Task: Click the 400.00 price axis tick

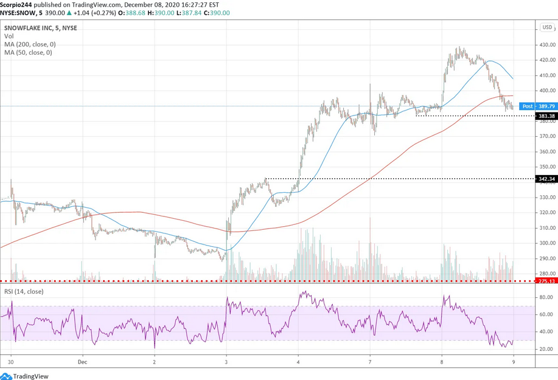Action: click(547, 91)
